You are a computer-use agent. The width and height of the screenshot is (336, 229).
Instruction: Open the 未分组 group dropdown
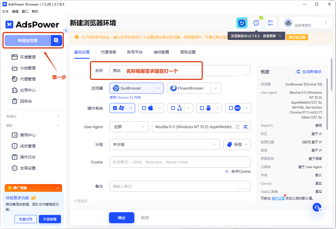[165, 144]
